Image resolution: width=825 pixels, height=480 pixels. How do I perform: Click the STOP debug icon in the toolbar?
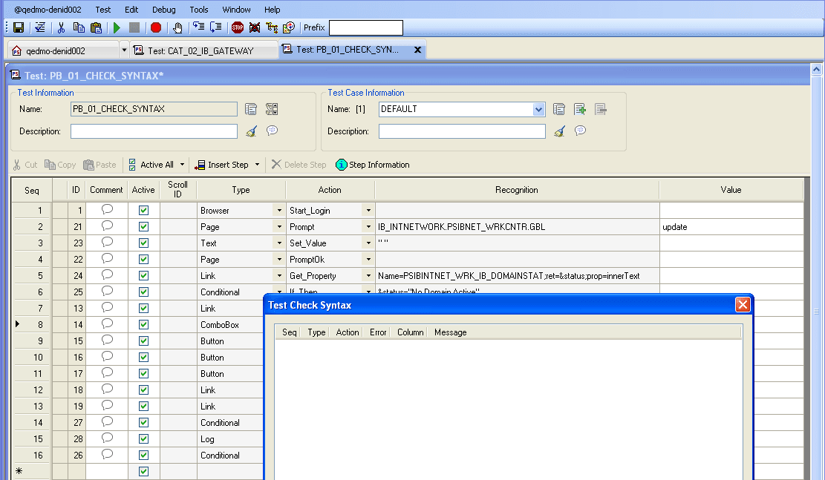click(238, 27)
